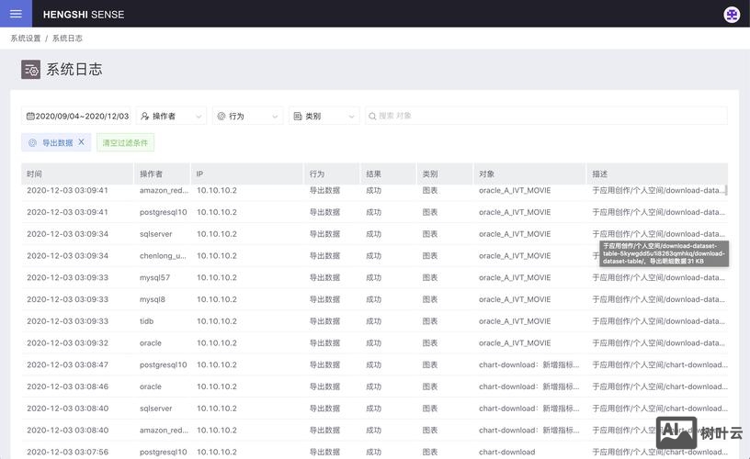Click the calendar icon in date filter

[x=30, y=117]
